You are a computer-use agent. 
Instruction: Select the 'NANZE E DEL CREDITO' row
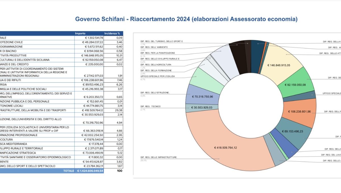coord(14,64)
